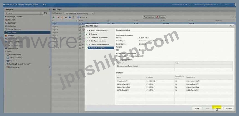The height and width of the screenshot is (116, 239).
Task: Click the green add NSX Edge icon
Action: (54, 18)
